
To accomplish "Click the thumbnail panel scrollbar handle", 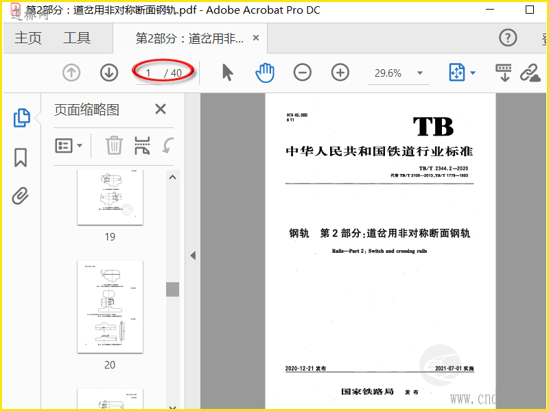I will point(173,289).
